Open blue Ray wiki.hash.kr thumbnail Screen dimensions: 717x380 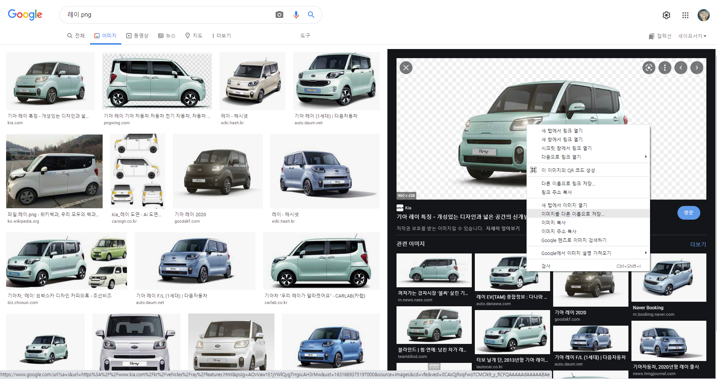tap(325, 171)
